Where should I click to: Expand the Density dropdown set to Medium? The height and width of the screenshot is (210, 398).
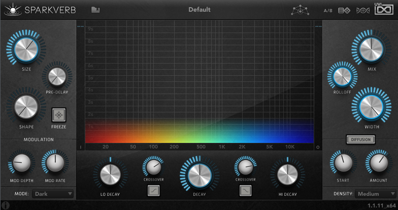tap(375, 194)
